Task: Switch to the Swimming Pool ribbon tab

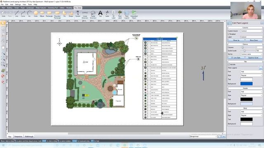Action: click(x=53, y=8)
